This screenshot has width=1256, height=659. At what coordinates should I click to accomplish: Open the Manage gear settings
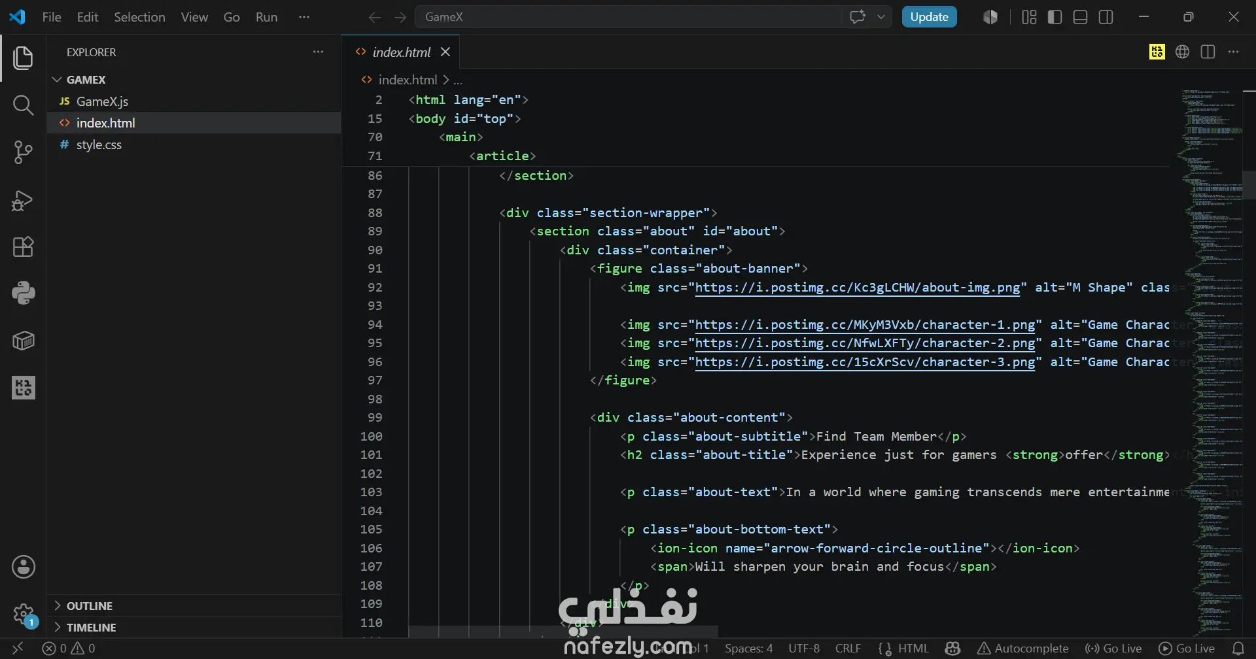[23, 614]
